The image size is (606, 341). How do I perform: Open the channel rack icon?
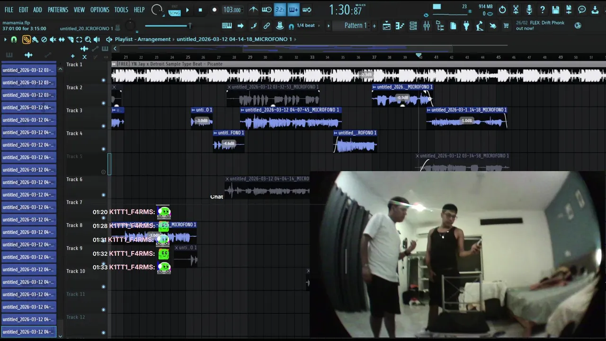[x=413, y=26]
